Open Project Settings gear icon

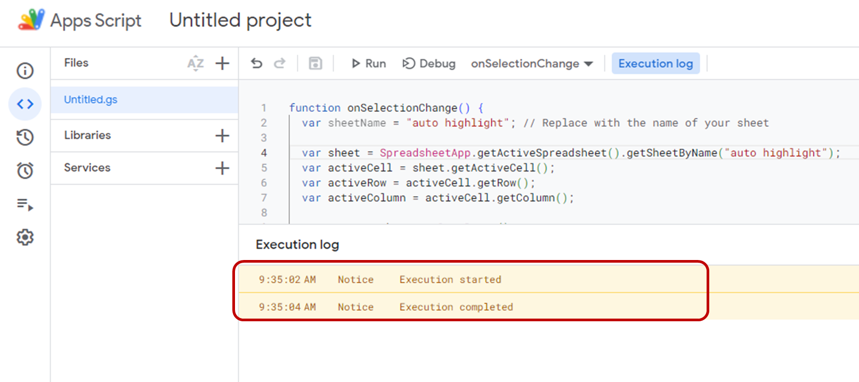tap(25, 237)
